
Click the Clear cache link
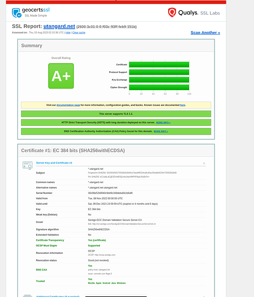tap(79, 32)
